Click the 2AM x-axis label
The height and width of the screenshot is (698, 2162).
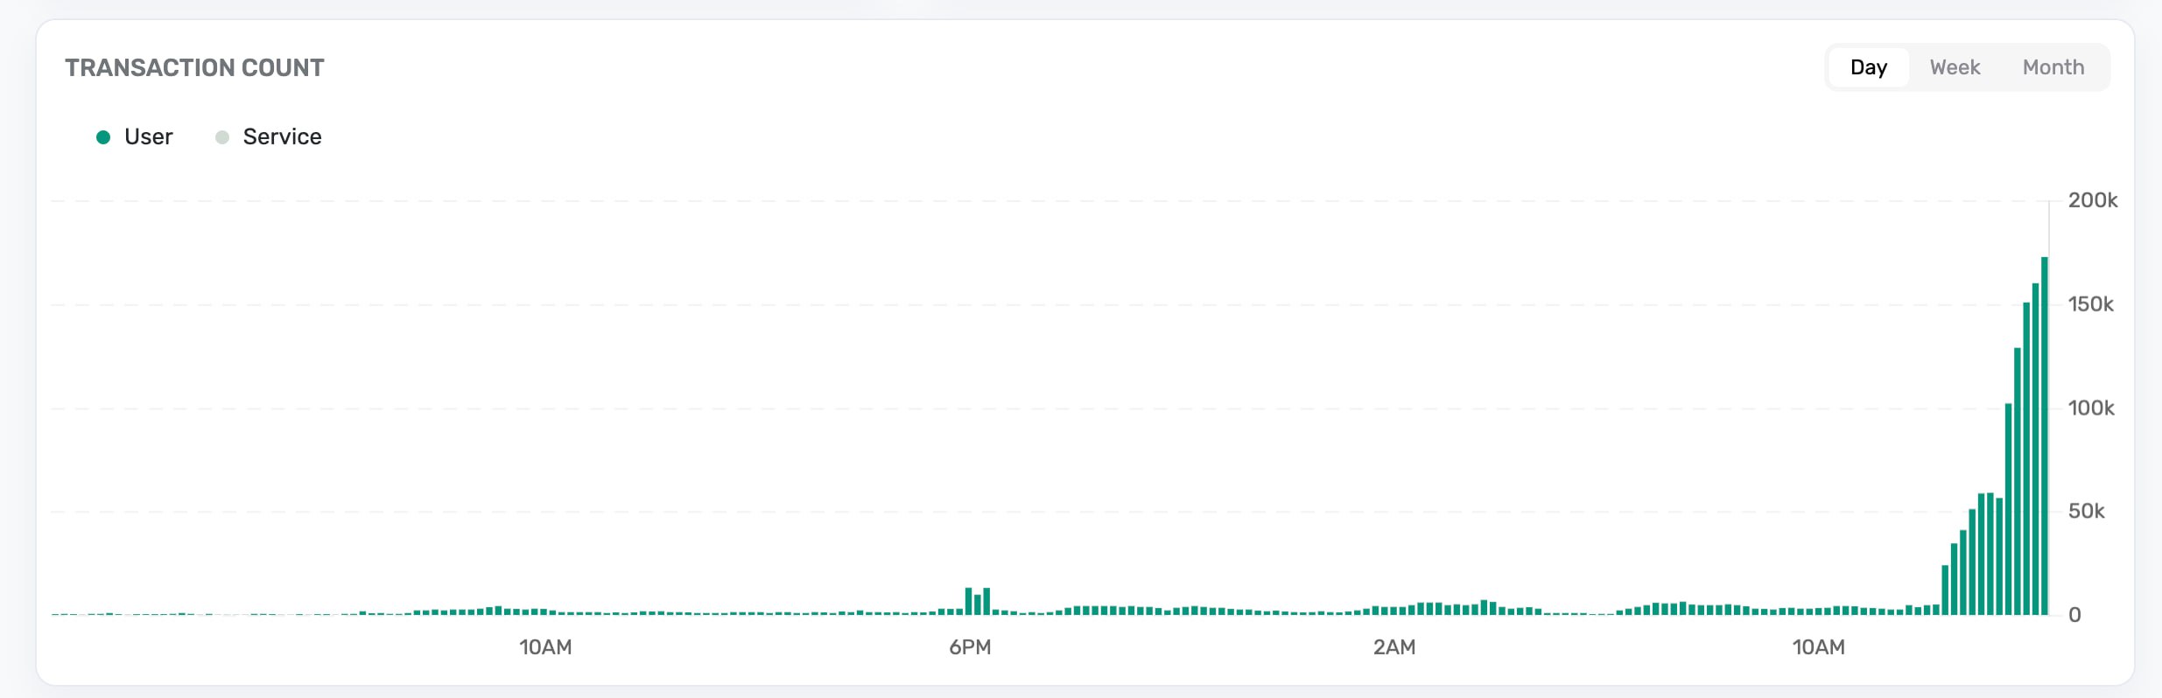1393,647
